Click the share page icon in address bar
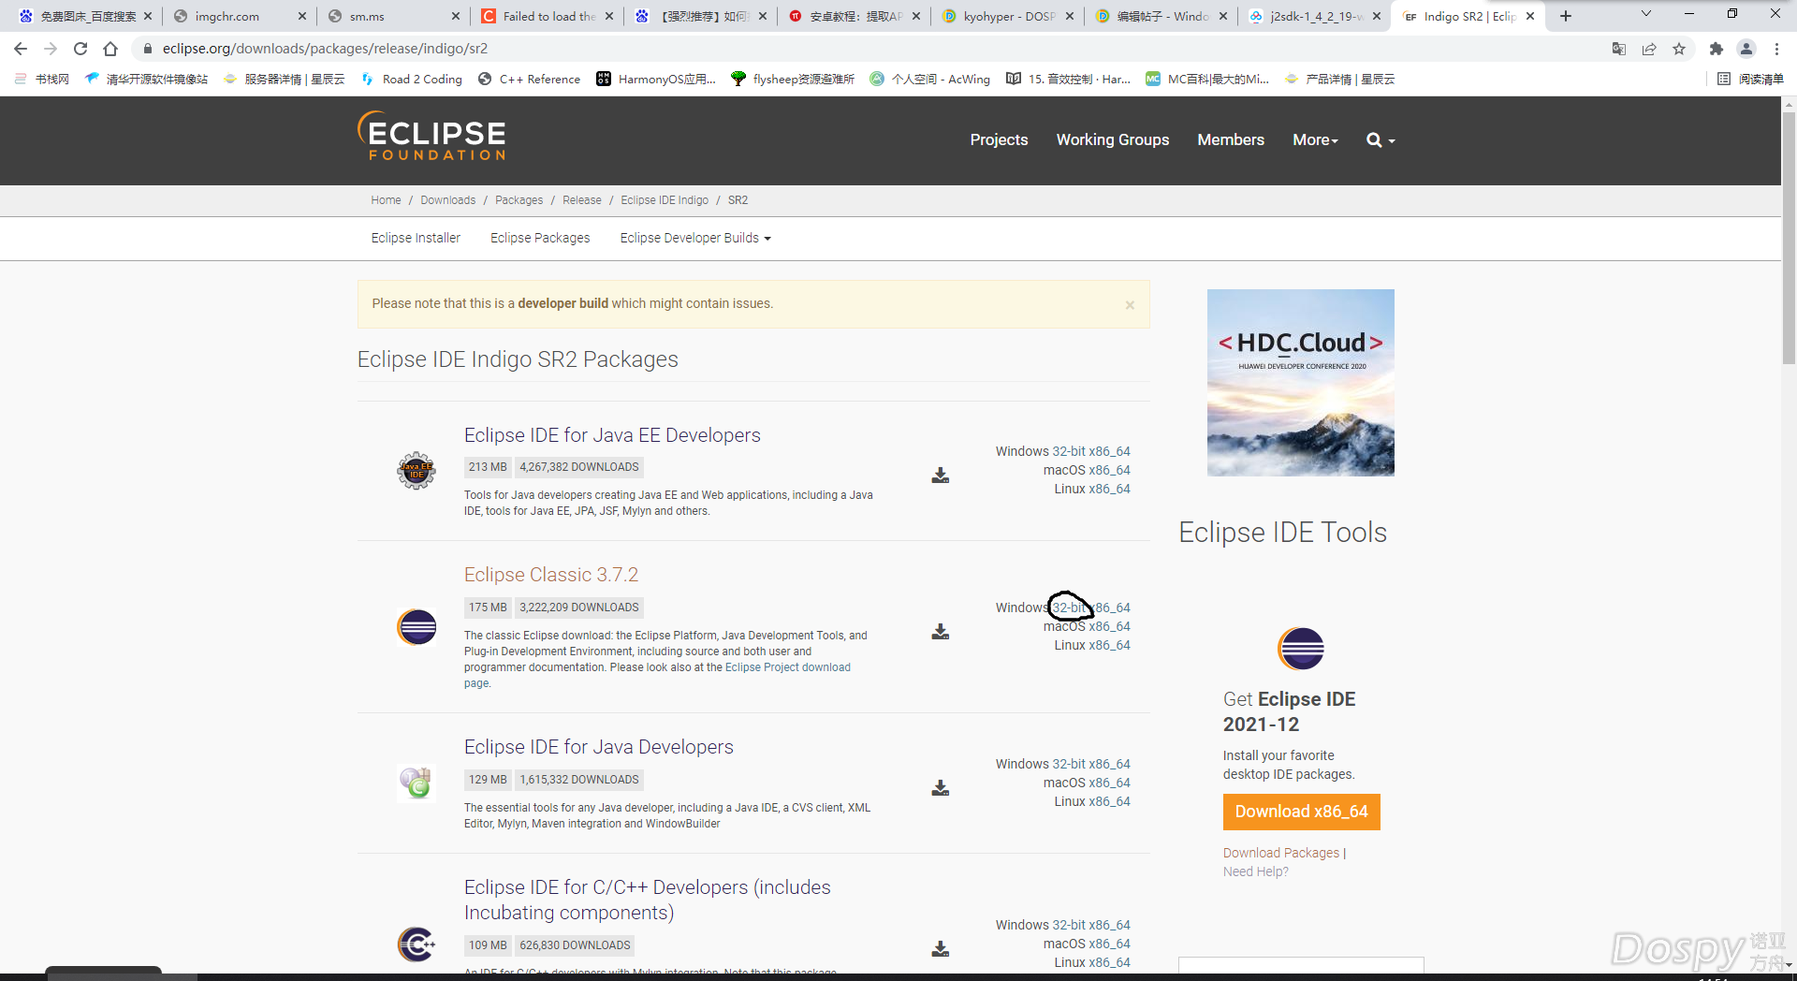Image resolution: width=1797 pixels, height=981 pixels. click(1649, 49)
